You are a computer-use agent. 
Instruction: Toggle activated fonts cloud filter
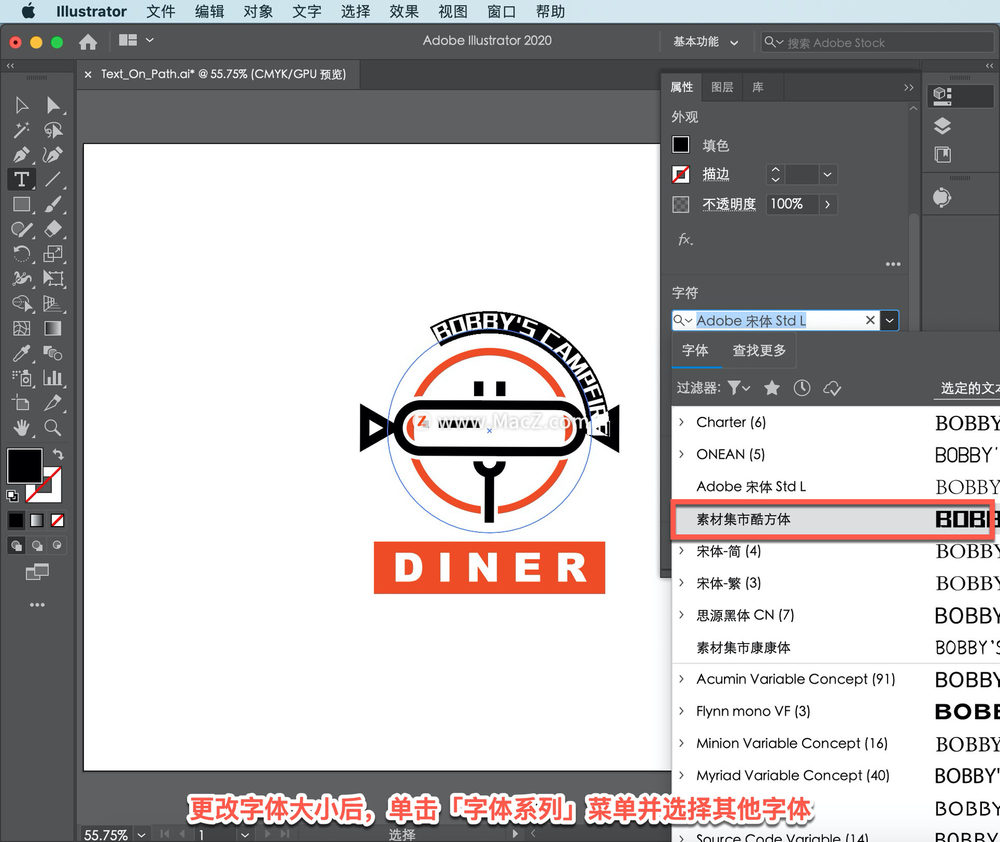(832, 388)
